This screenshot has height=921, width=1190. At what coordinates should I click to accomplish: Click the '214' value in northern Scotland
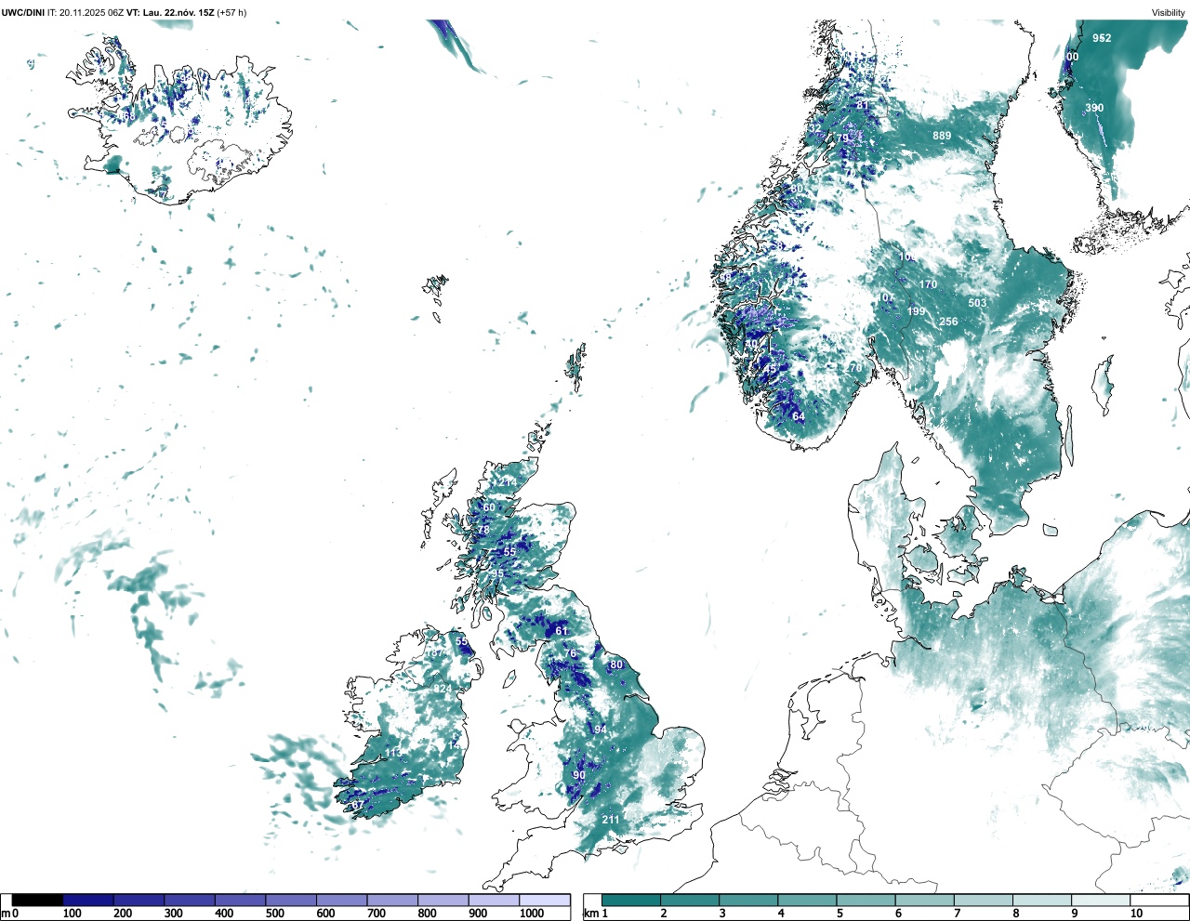click(x=508, y=482)
